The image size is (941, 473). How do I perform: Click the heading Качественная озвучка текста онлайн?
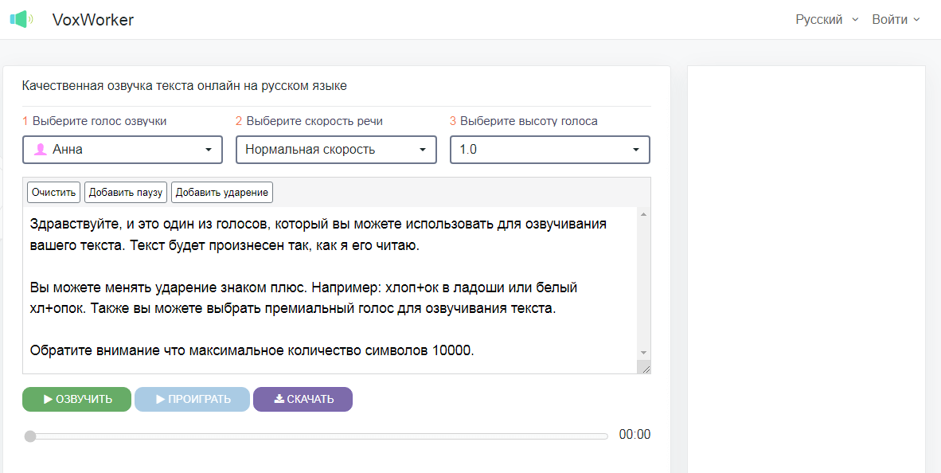tap(184, 86)
